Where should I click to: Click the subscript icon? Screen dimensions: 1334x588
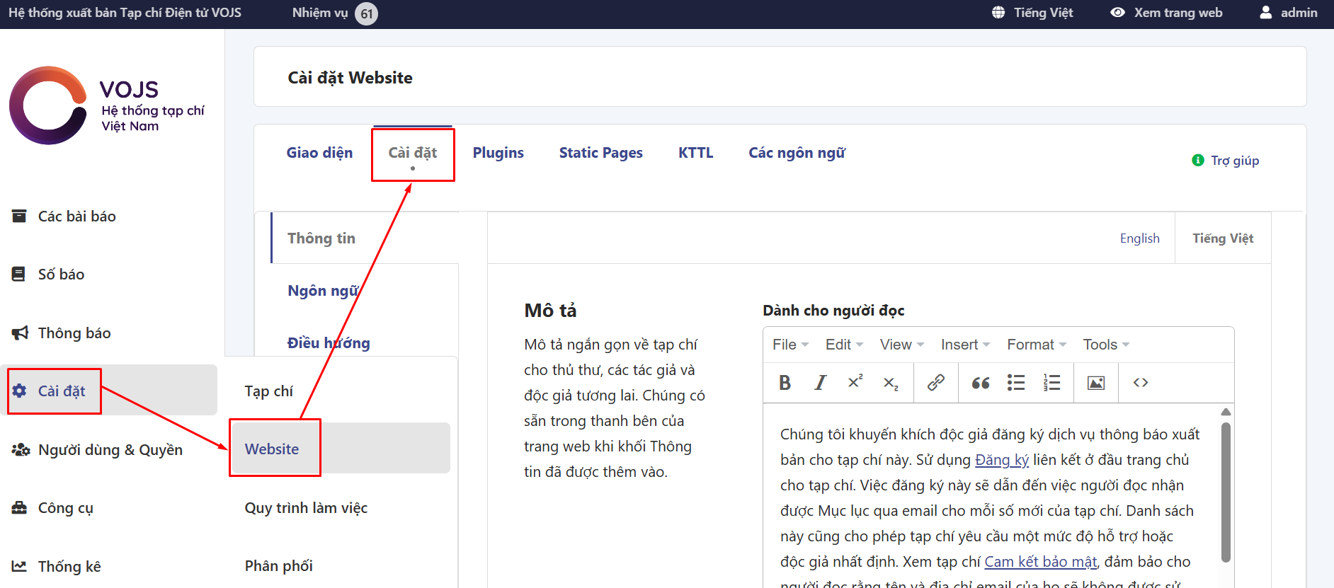[891, 383]
